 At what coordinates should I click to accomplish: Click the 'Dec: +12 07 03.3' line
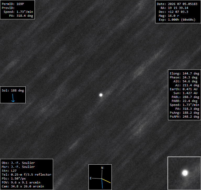point(174,12)
